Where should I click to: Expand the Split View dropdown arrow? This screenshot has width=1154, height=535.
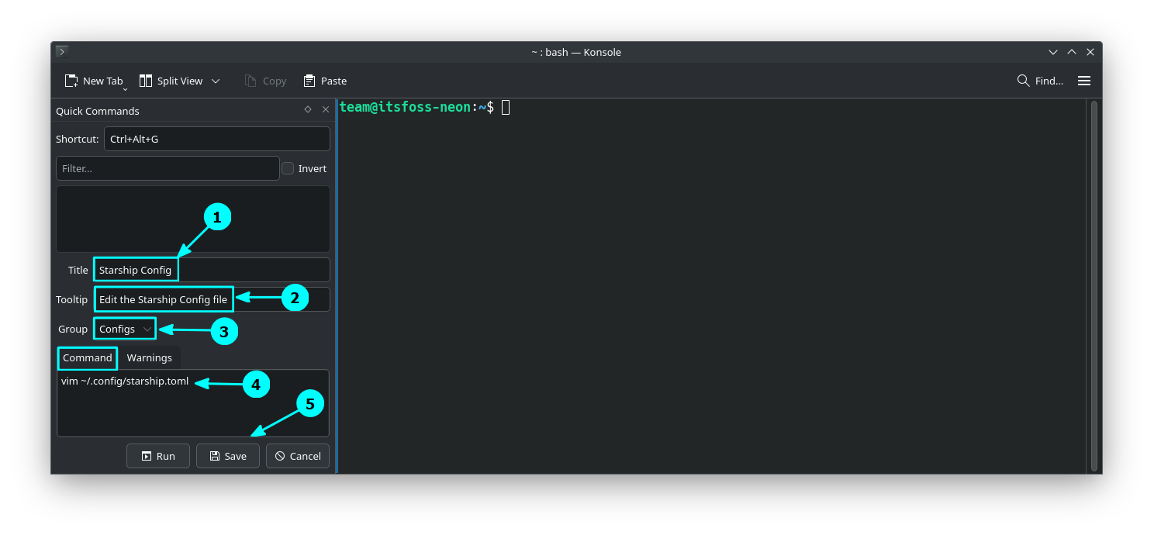pyautogui.click(x=216, y=80)
